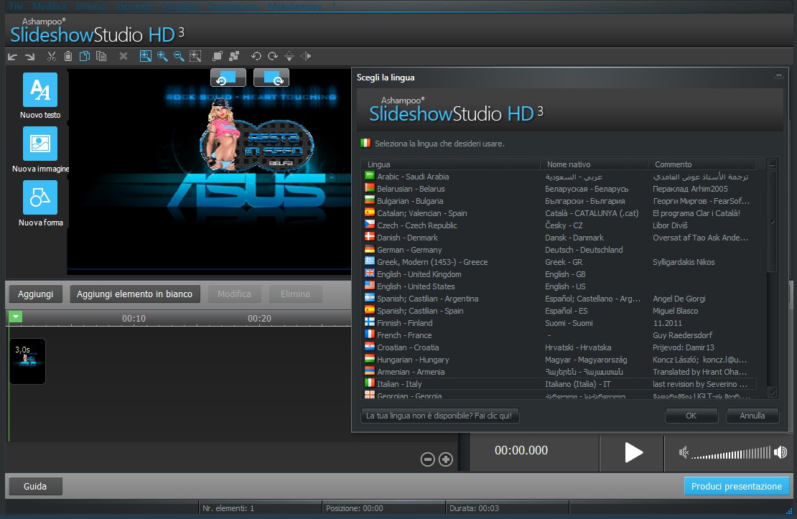Image resolution: width=797 pixels, height=519 pixels.
Task: Select Czech - Czech Republic language row
Action: click(559, 225)
